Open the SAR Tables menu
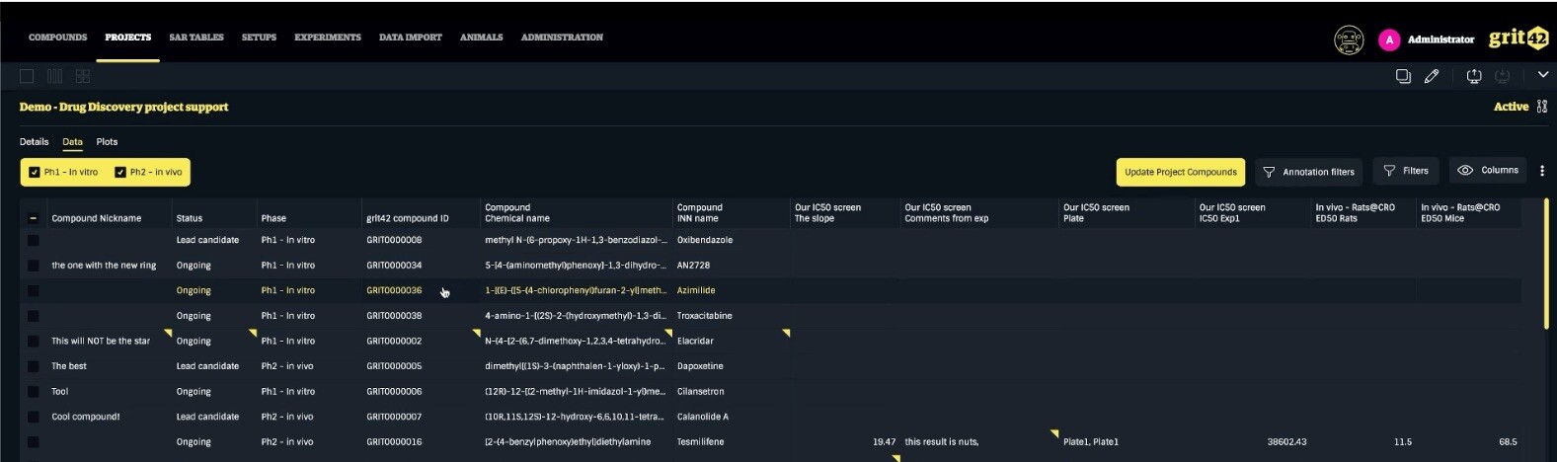Screen dimensions: 1557x462 196,38
